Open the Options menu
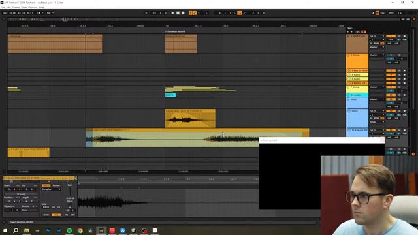The height and width of the screenshot is (235, 418). coord(33,7)
